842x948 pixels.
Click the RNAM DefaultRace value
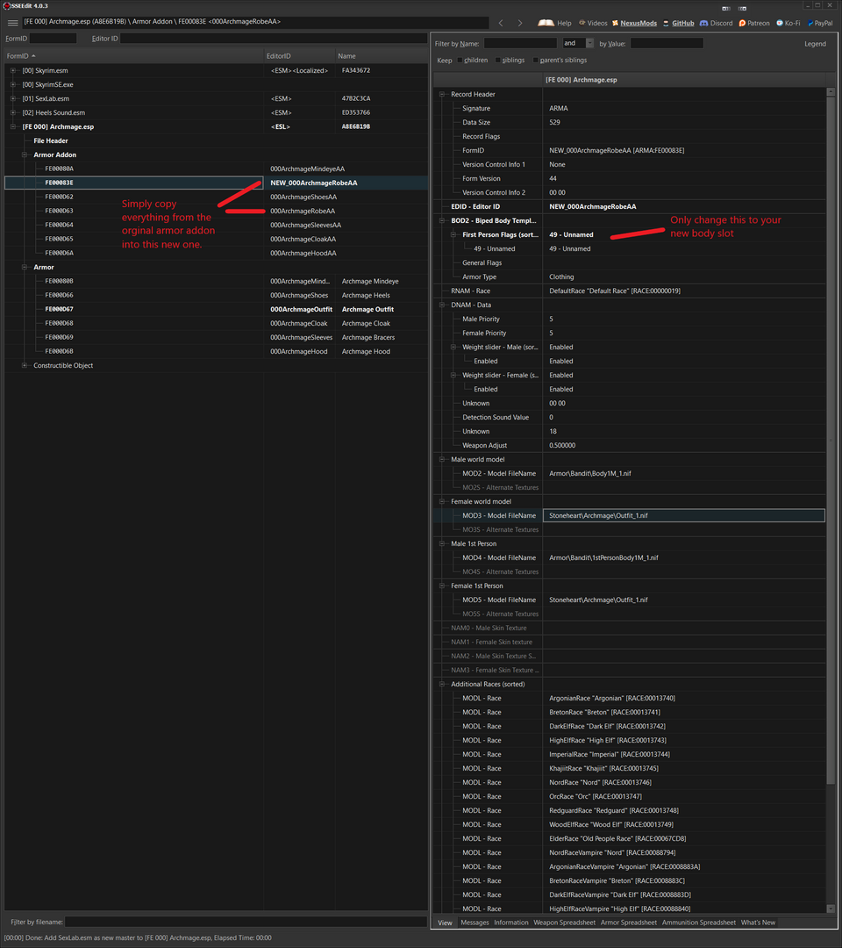click(684, 291)
